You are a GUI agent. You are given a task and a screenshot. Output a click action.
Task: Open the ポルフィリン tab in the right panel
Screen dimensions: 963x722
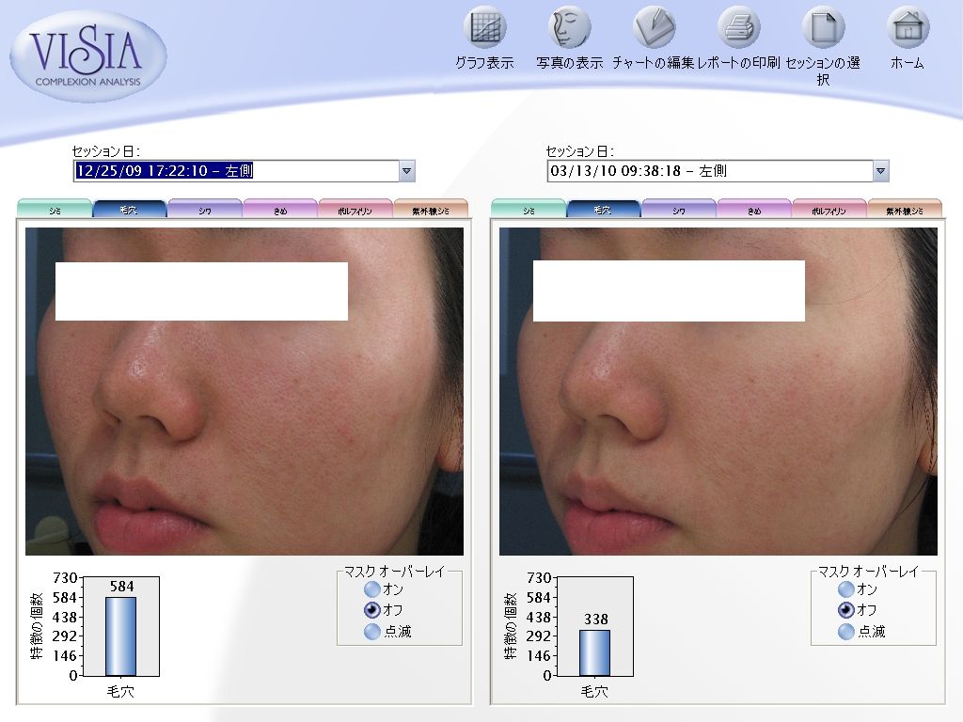[829, 210]
